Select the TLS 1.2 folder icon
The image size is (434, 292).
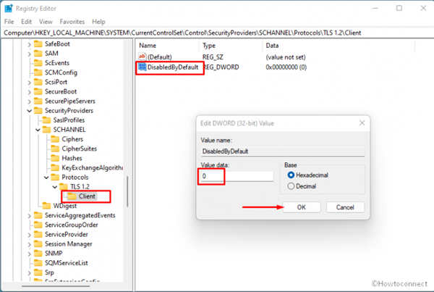click(64, 187)
